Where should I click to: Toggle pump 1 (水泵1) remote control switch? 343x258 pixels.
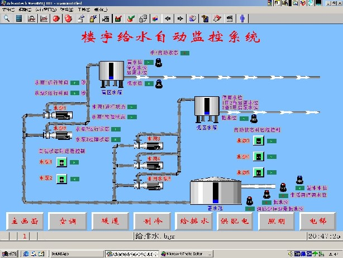(61, 162)
